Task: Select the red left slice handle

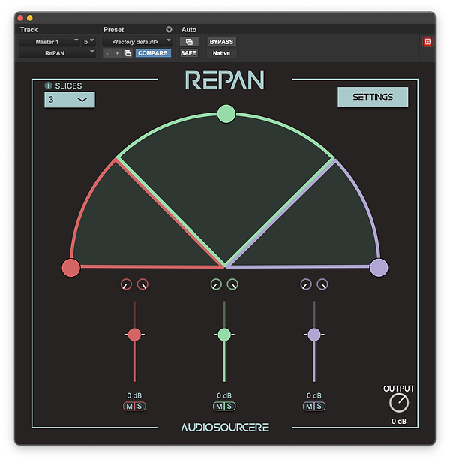Action: click(x=71, y=268)
